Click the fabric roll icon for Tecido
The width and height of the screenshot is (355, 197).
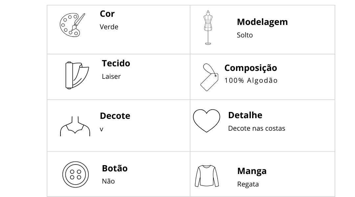tap(77, 75)
